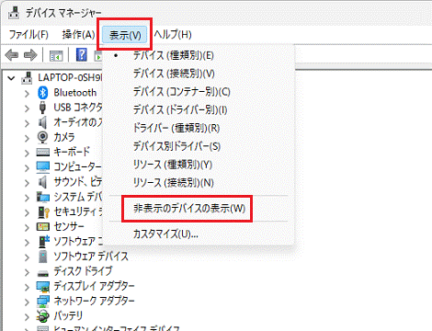Click the sensor icon

[43, 227]
